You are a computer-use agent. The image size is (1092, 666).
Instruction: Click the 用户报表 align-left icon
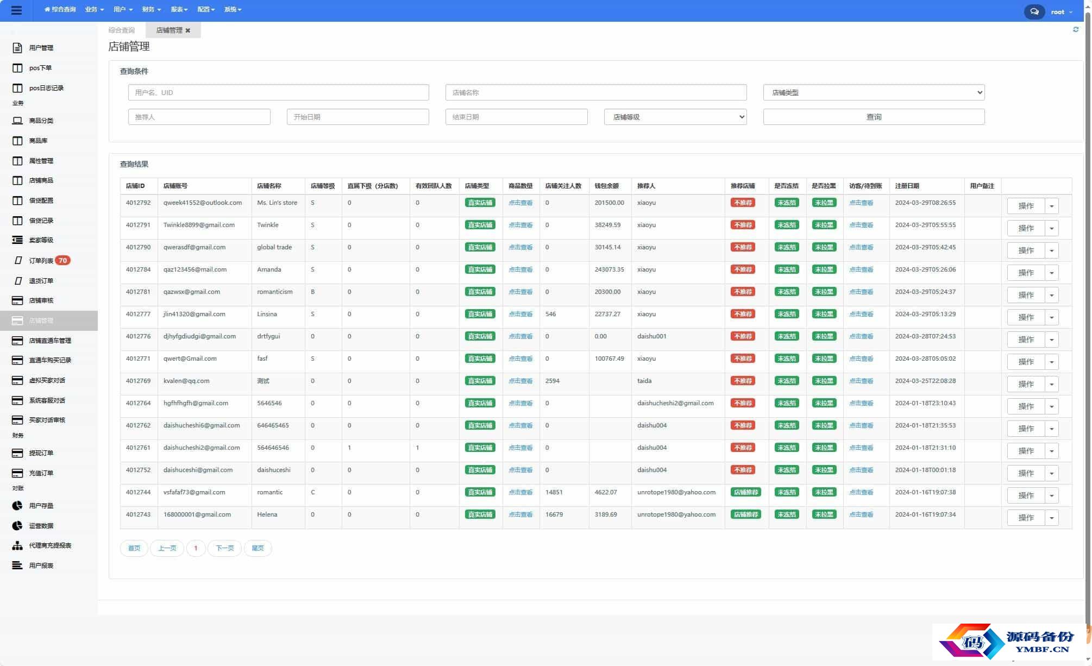point(17,566)
